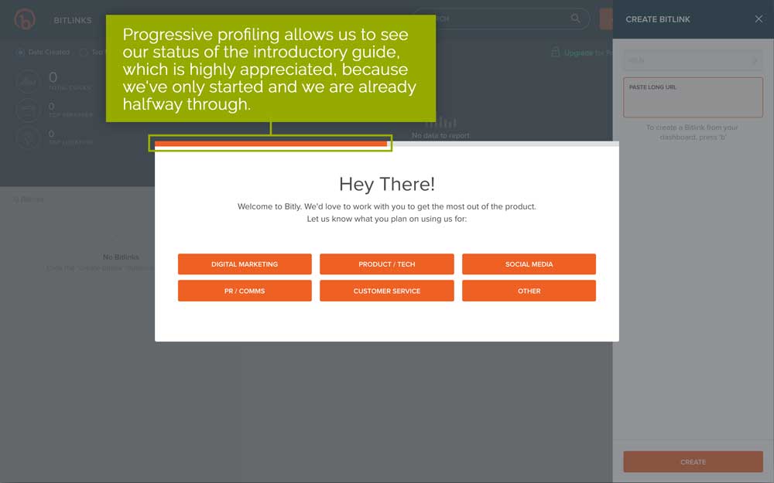Choose the Product / Tech option
The height and width of the screenshot is (483, 774).
pos(386,264)
